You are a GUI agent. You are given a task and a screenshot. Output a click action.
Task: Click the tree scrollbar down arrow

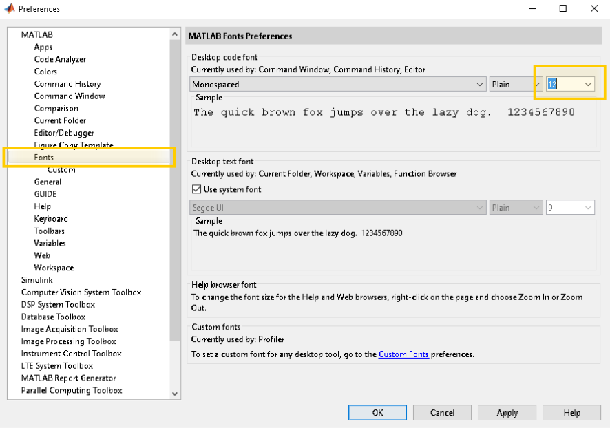pos(175,394)
